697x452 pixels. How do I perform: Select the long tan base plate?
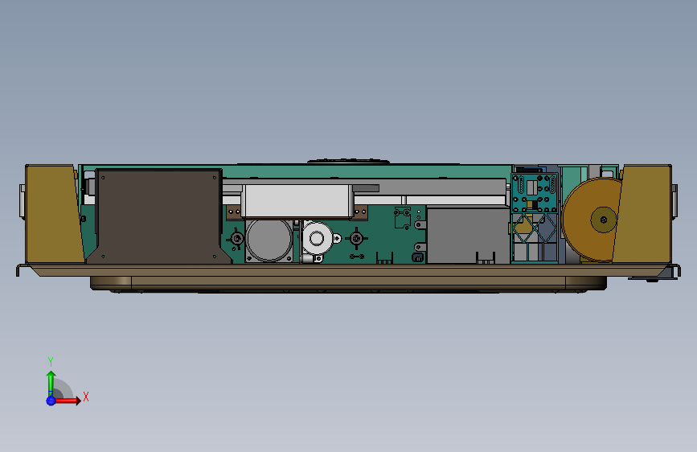point(349,270)
